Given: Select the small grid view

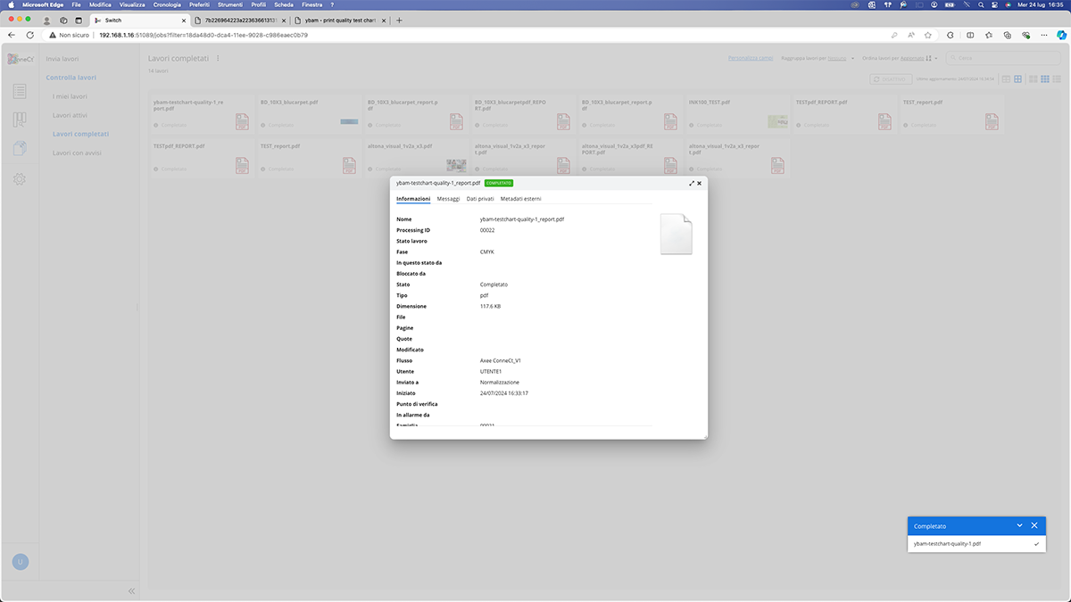Looking at the screenshot, I should (1045, 79).
